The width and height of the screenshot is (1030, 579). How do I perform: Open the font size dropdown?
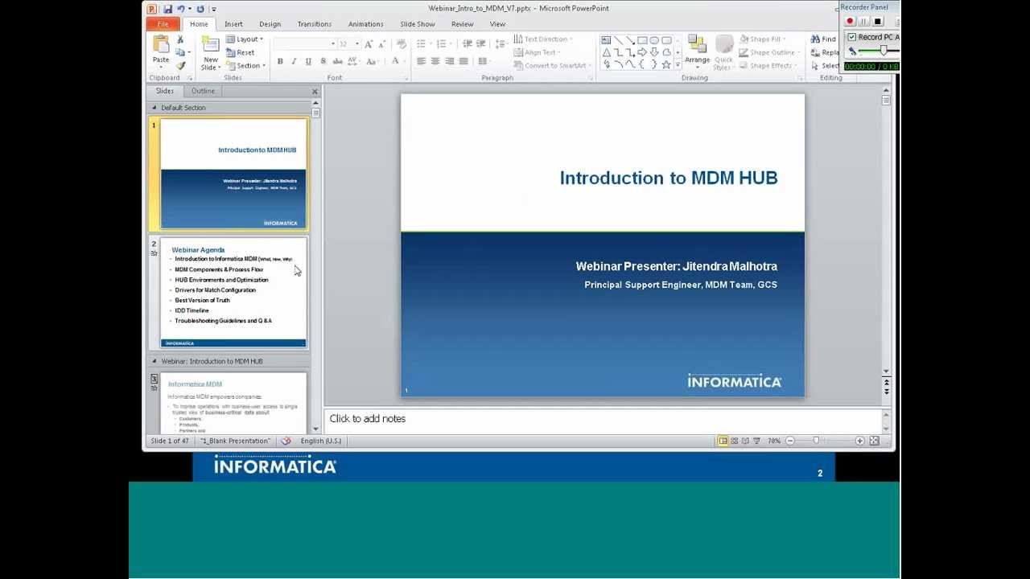coord(356,44)
